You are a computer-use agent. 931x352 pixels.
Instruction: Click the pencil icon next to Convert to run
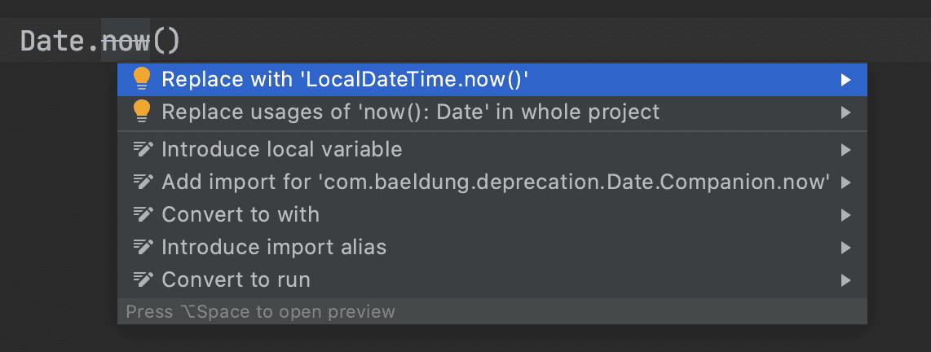click(143, 279)
